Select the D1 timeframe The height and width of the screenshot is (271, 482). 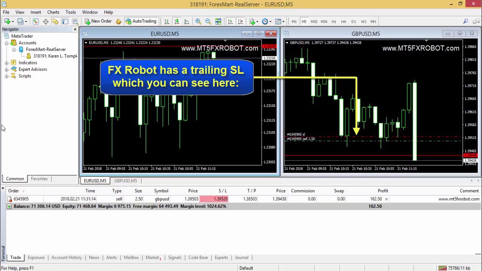tap(354, 21)
